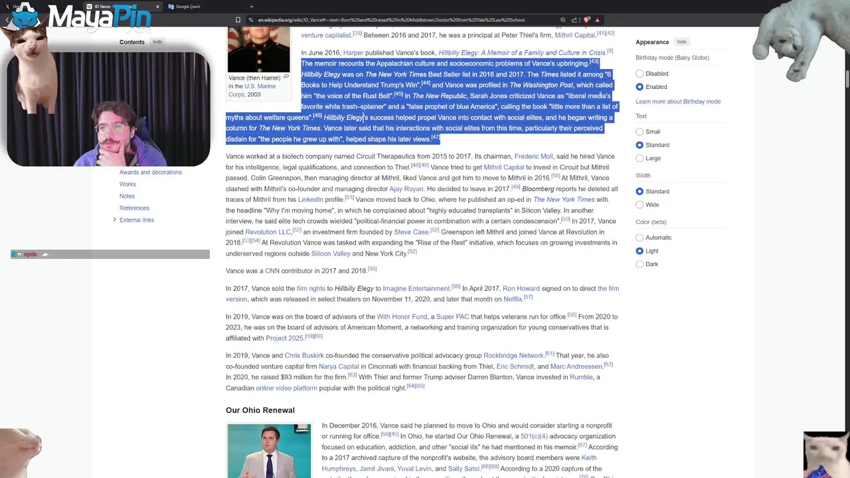Open the Netflix link
Image resolution: width=850 pixels, height=478 pixels.
point(513,299)
